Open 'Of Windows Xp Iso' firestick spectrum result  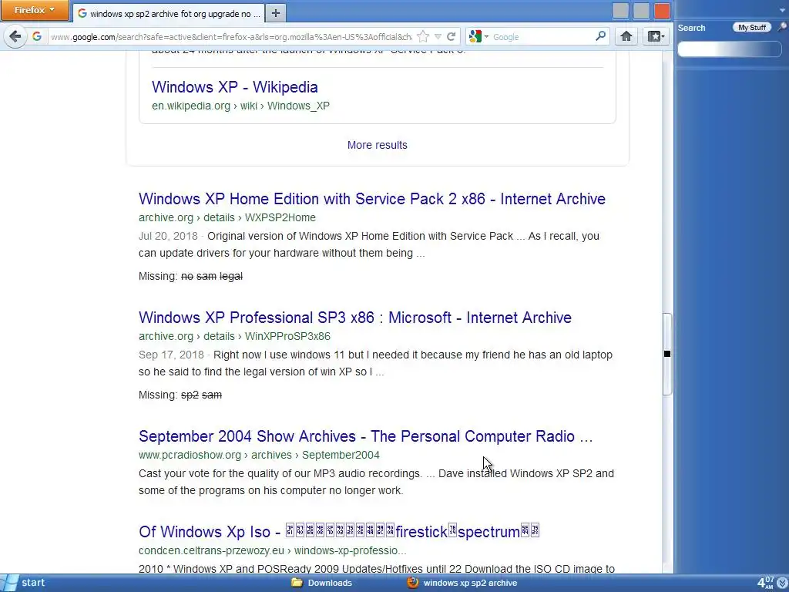(339, 532)
